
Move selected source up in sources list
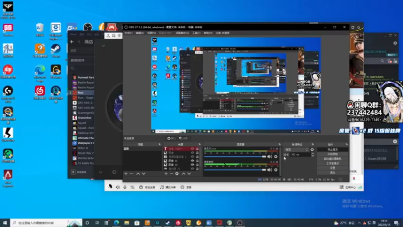coord(183,174)
